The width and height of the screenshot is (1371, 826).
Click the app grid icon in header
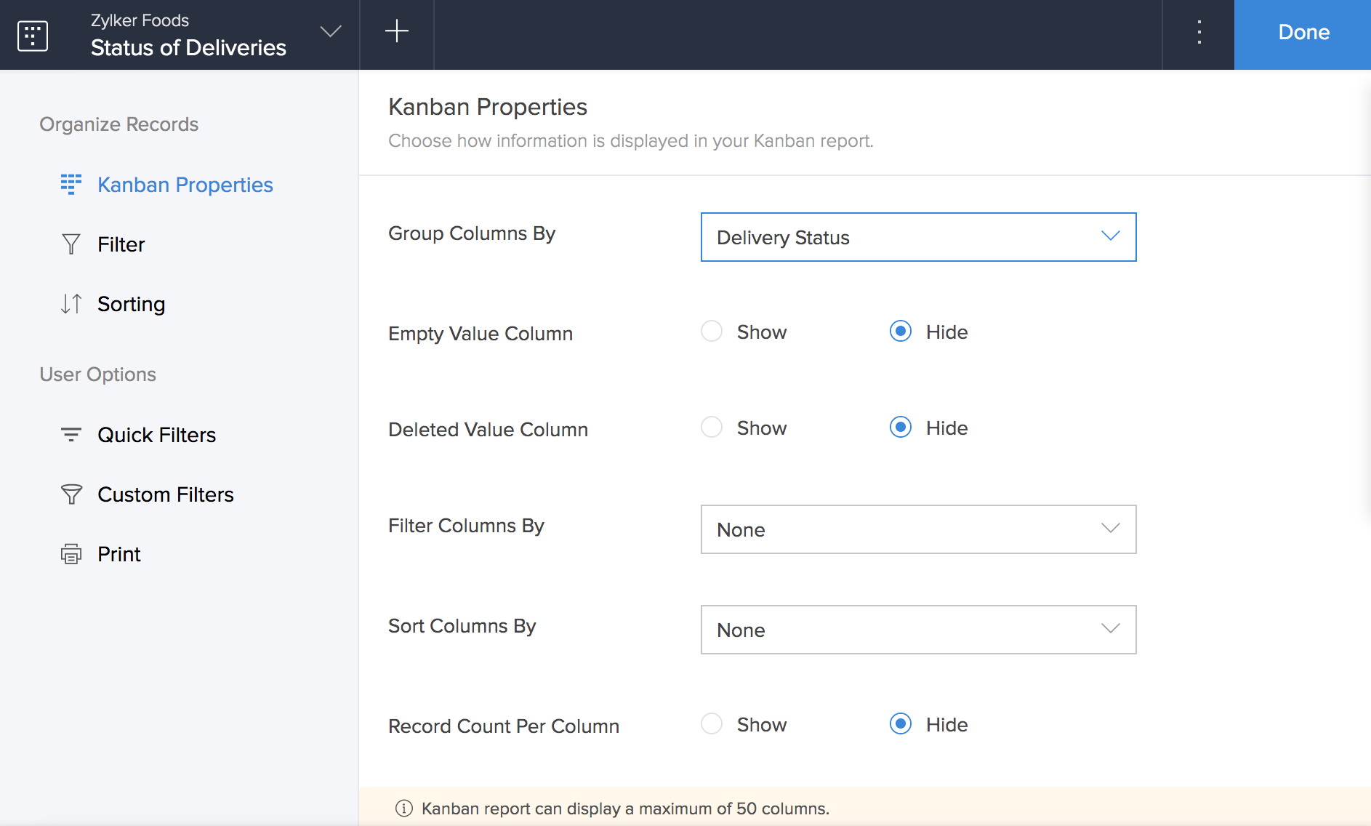(x=33, y=36)
